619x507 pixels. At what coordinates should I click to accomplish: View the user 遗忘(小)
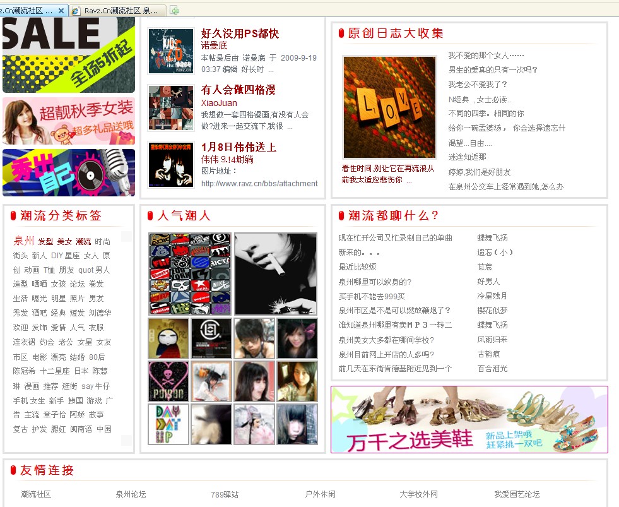(x=495, y=252)
